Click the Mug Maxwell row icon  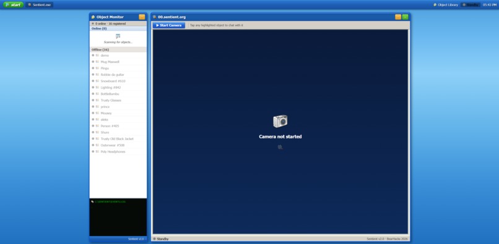click(x=97, y=62)
